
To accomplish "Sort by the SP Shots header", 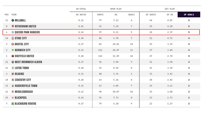I will (x=151, y=15).
